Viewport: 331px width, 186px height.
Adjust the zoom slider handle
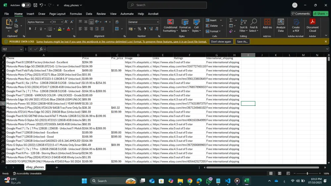[x=307, y=173]
